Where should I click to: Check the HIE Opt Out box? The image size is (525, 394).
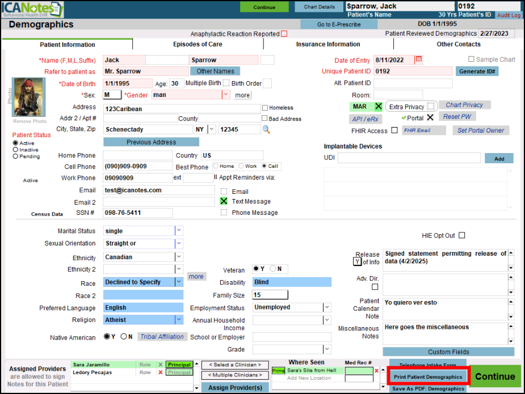pyautogui.click(x=461, y=235)
